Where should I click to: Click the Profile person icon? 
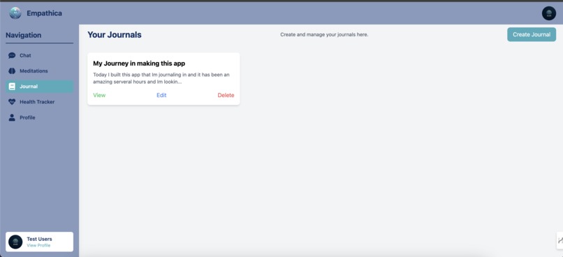pyautogui.click(x=12, y=117)
